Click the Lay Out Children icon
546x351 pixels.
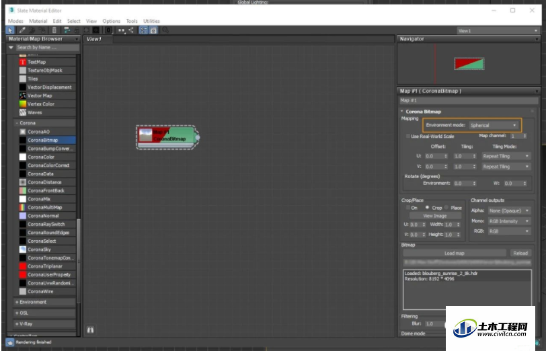click(x=131, y=30)
